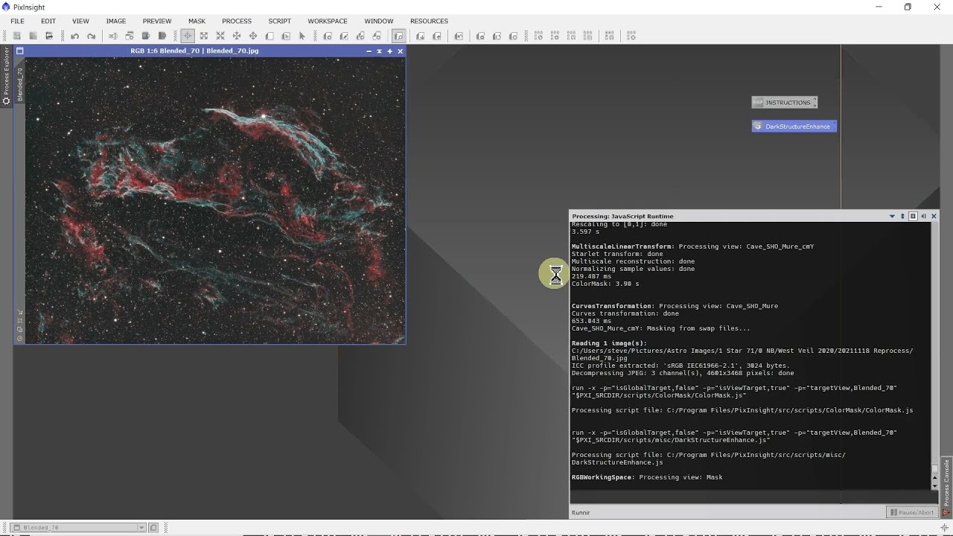Click the active preview-mode toolbar icon
The image size is (953, 536).
399,36
